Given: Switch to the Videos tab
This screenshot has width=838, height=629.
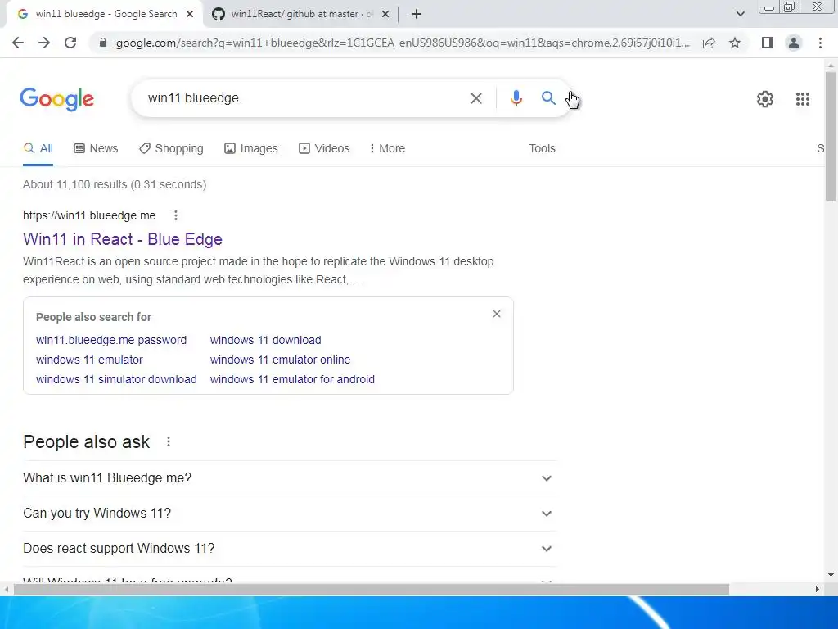Looking at the screenshot, I should [x=324, y=149].
